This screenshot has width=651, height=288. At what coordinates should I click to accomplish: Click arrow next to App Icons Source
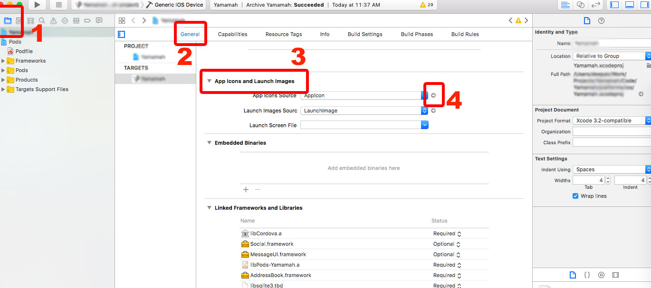click(433, 95)
